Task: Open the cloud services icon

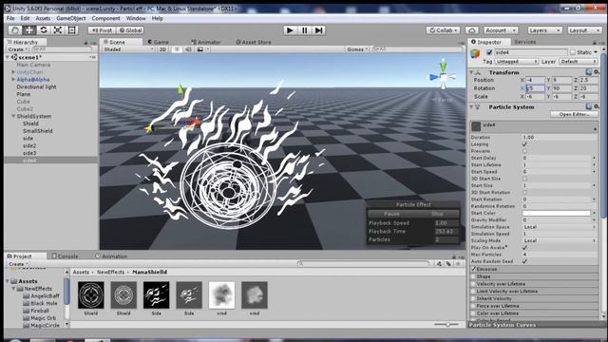Action: 471,30
